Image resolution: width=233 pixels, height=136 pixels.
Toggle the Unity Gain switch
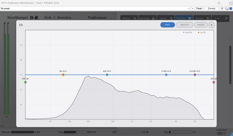(x=221, y=133)
